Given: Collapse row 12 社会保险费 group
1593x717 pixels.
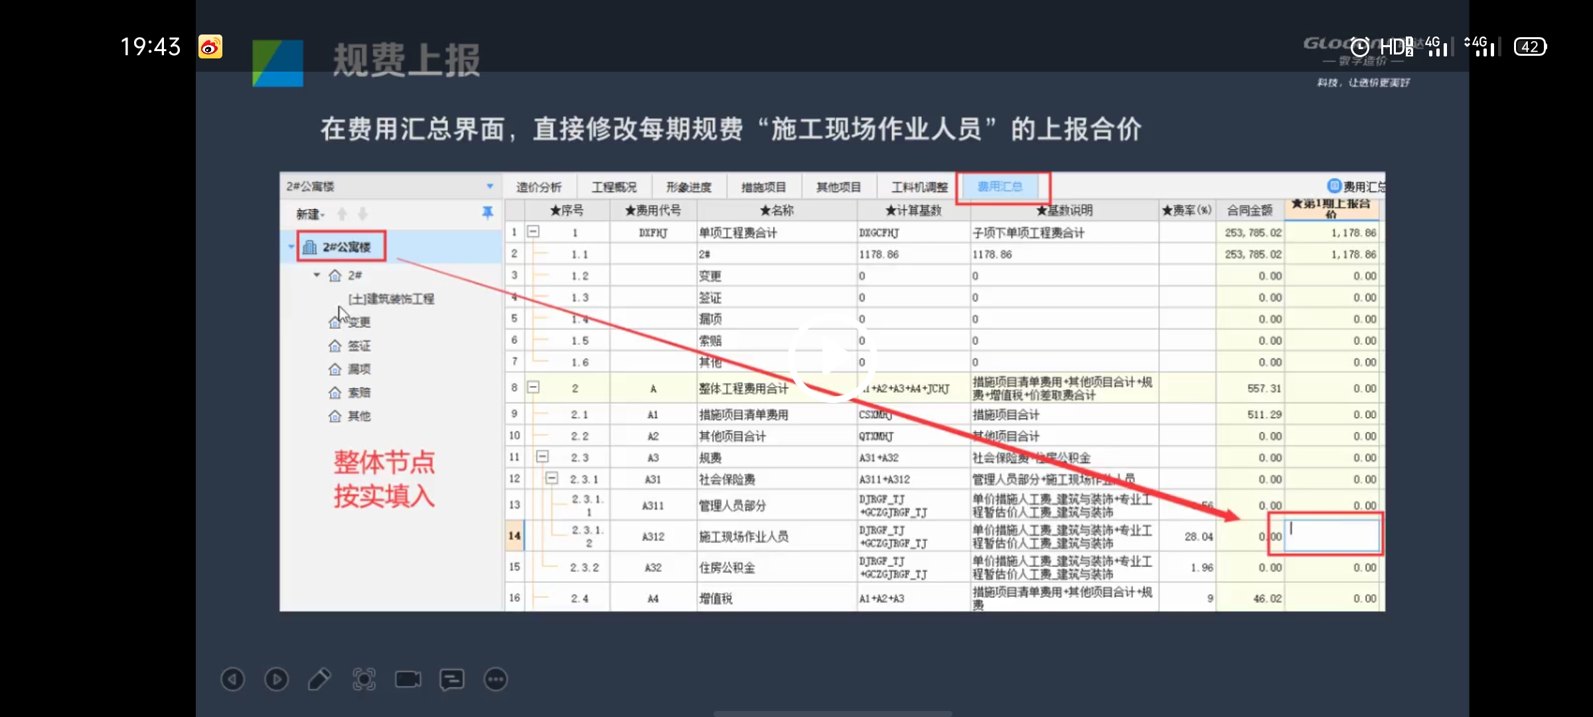Looking at the screenshot, I should 552,478.
